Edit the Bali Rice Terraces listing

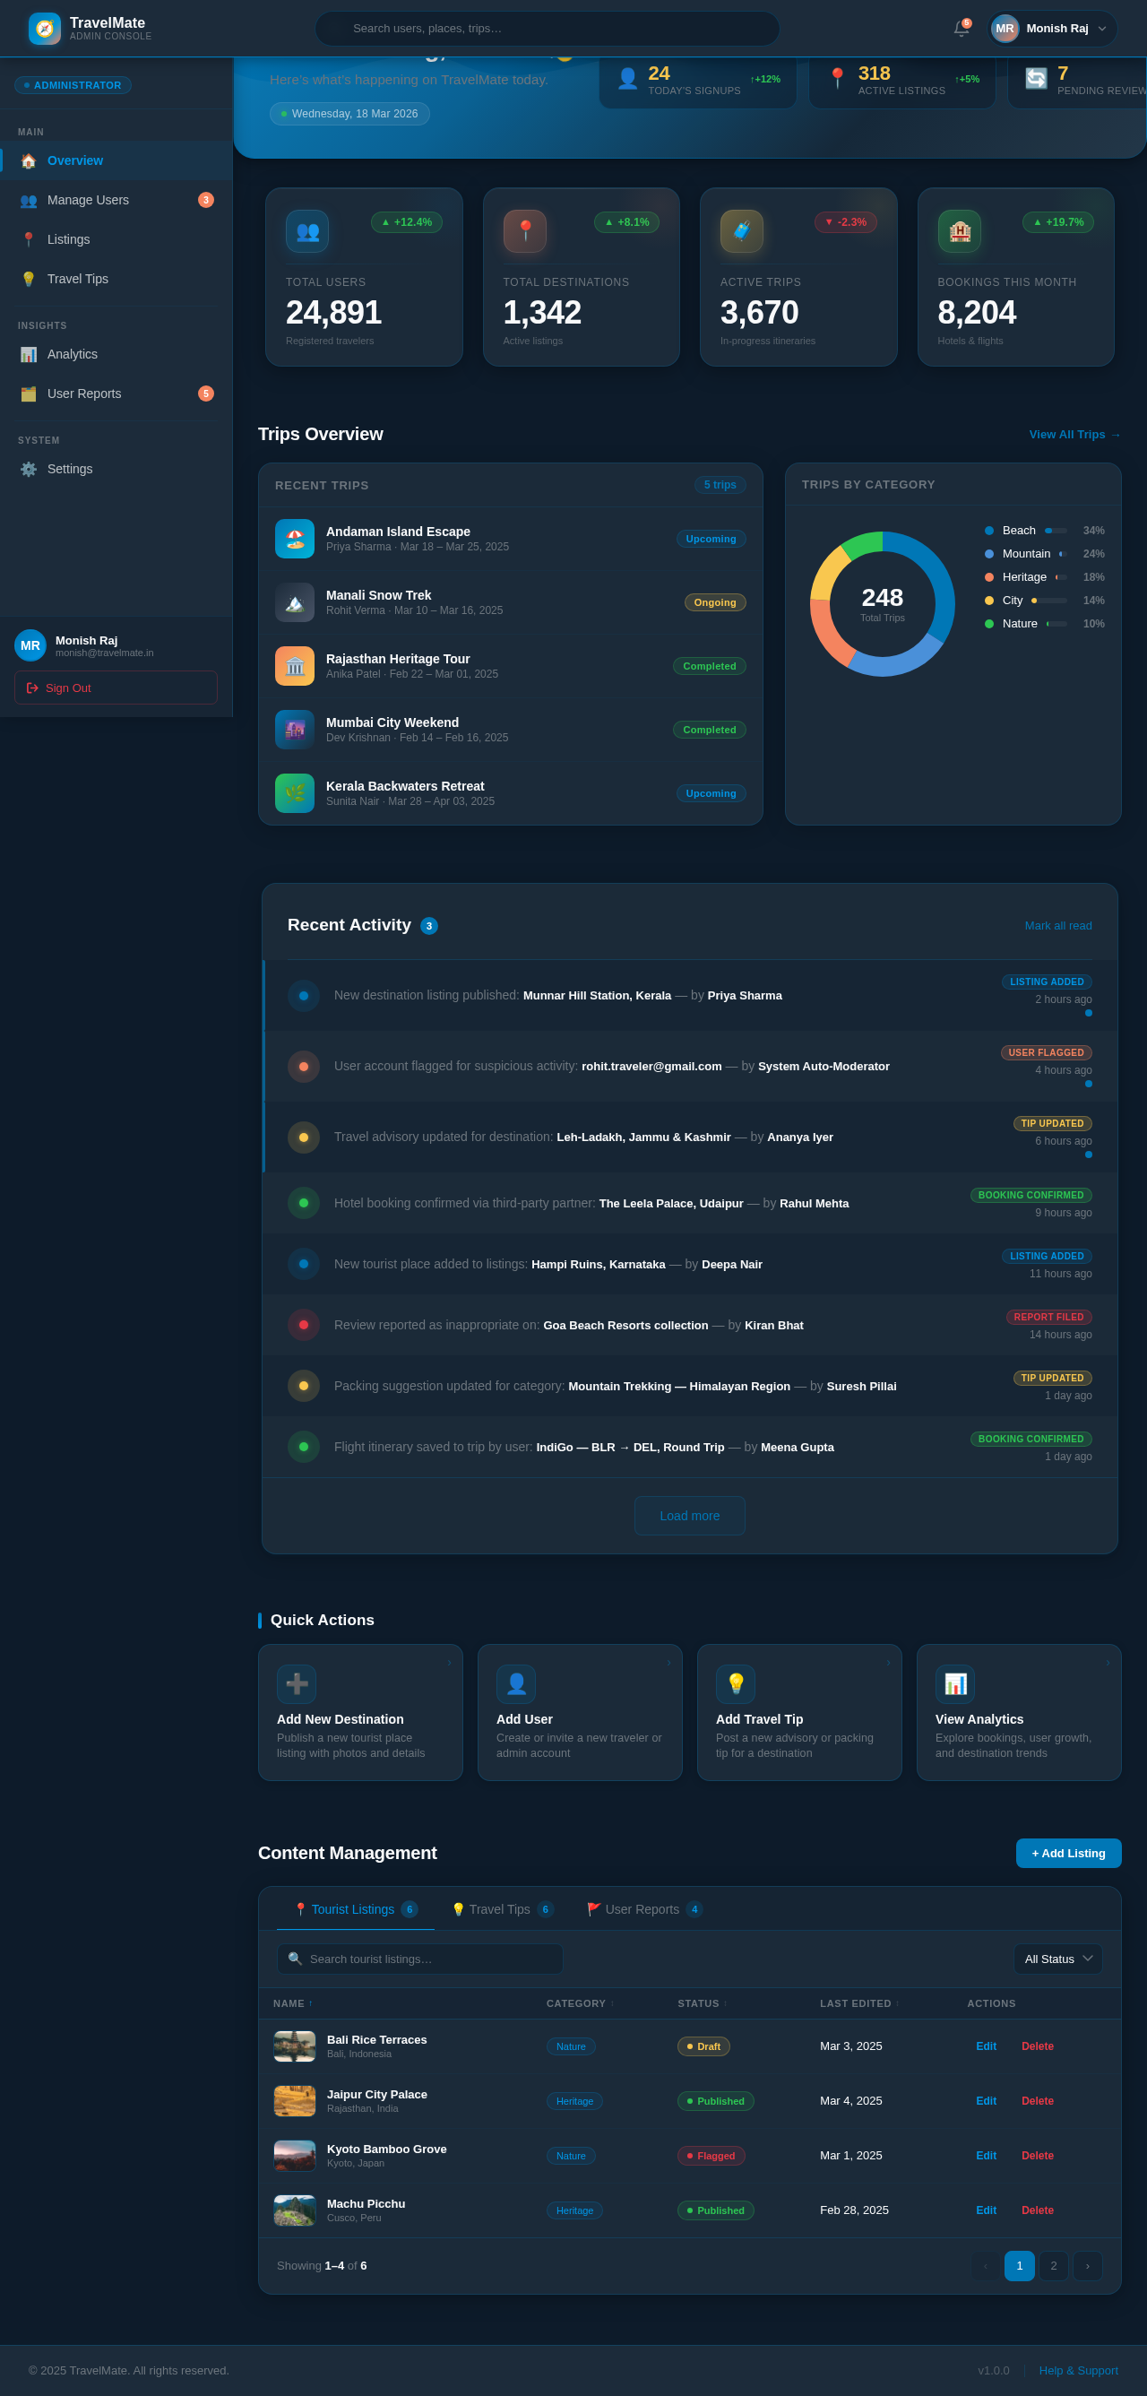tap(987, 2046)
